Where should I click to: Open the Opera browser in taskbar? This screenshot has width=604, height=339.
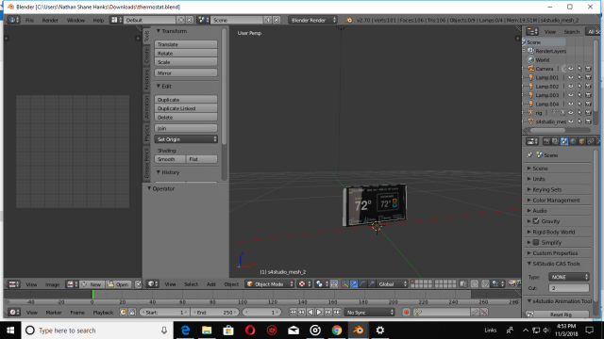250,331
